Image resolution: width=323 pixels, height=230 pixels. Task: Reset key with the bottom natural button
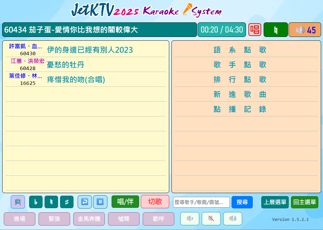coord(51,202)
